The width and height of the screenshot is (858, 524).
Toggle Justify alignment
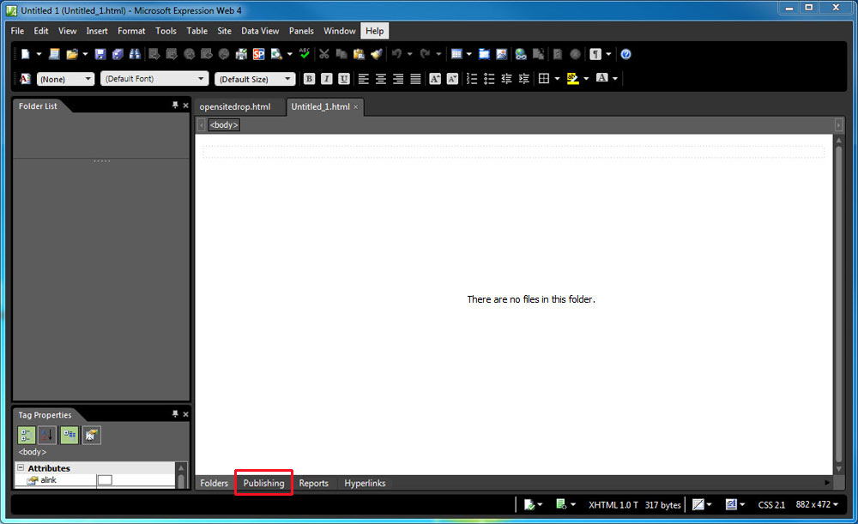[416, 79]
